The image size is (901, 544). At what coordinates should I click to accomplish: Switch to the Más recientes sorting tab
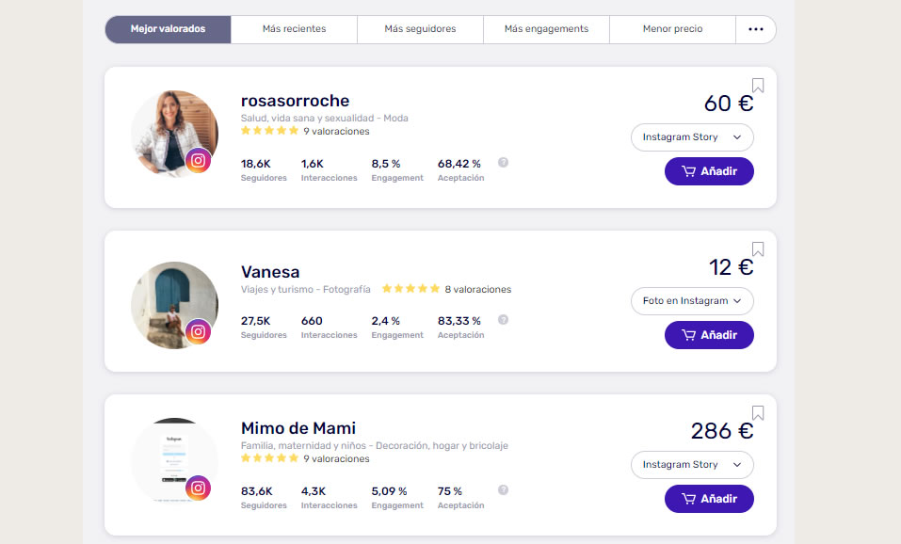click(x=293, y=29)
